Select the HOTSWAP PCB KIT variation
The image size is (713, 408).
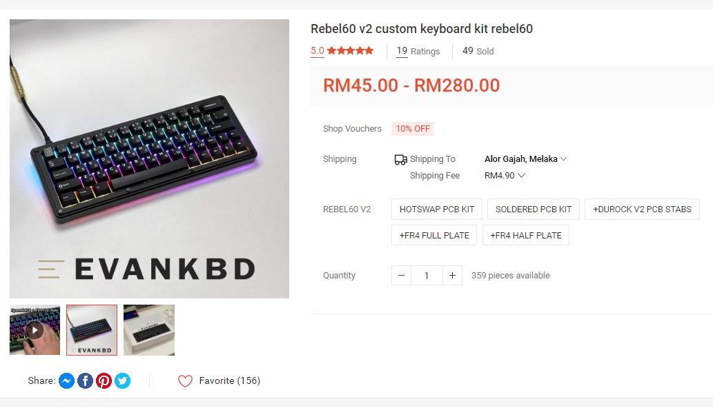point(436,209)
